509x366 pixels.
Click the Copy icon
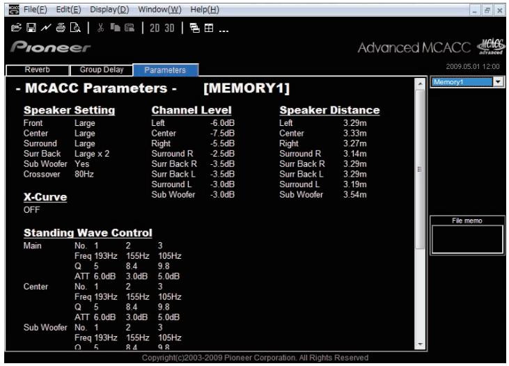pos(115,27)
